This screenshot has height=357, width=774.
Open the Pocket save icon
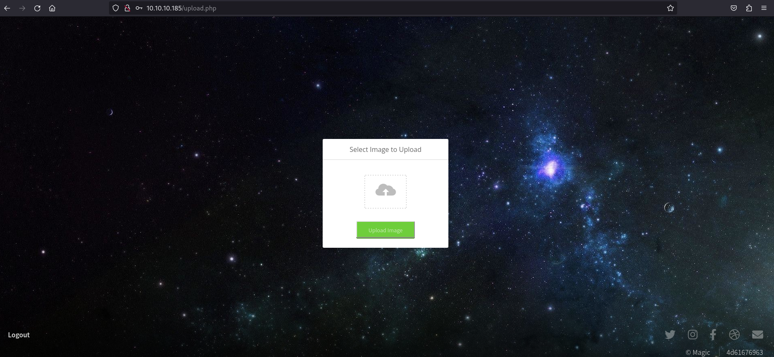(x=734, y=8)
